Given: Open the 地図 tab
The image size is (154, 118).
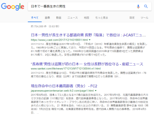Looking at the screenshot, I should (86, 18).
